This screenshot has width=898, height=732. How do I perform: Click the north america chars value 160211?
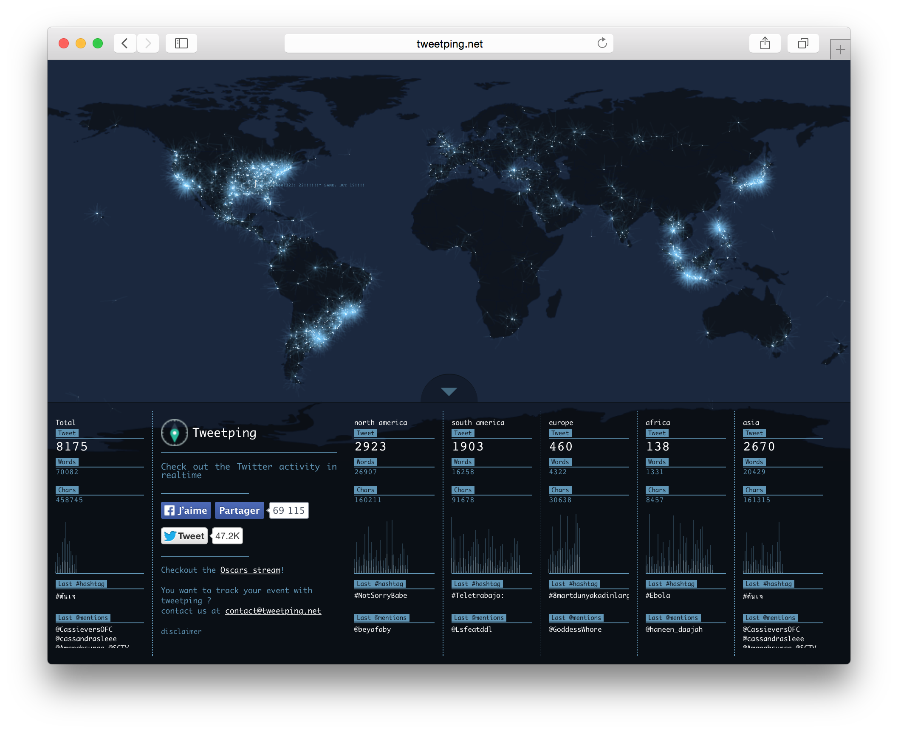point(368,500)
